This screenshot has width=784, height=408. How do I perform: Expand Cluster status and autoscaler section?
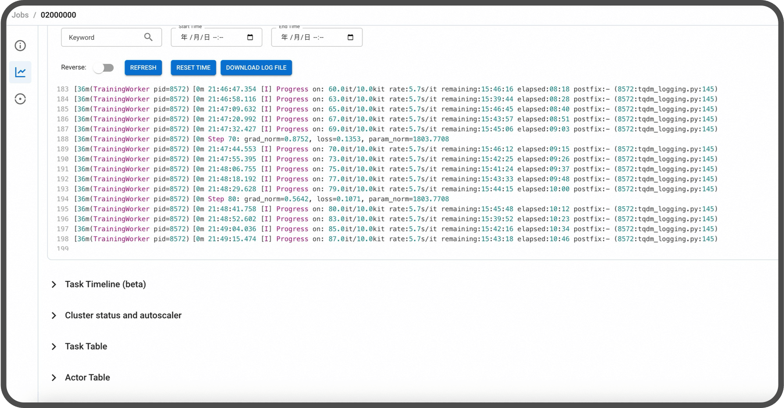[123, 315]
